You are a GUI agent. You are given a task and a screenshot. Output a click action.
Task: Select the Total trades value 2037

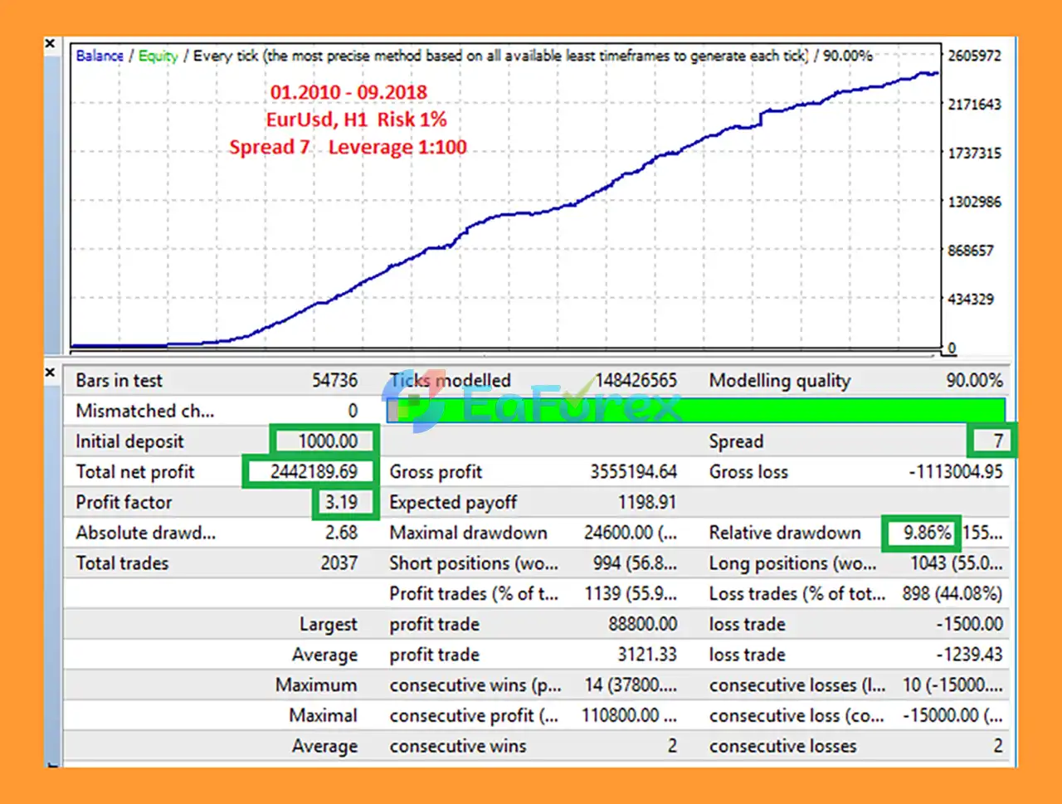[339, 563]
